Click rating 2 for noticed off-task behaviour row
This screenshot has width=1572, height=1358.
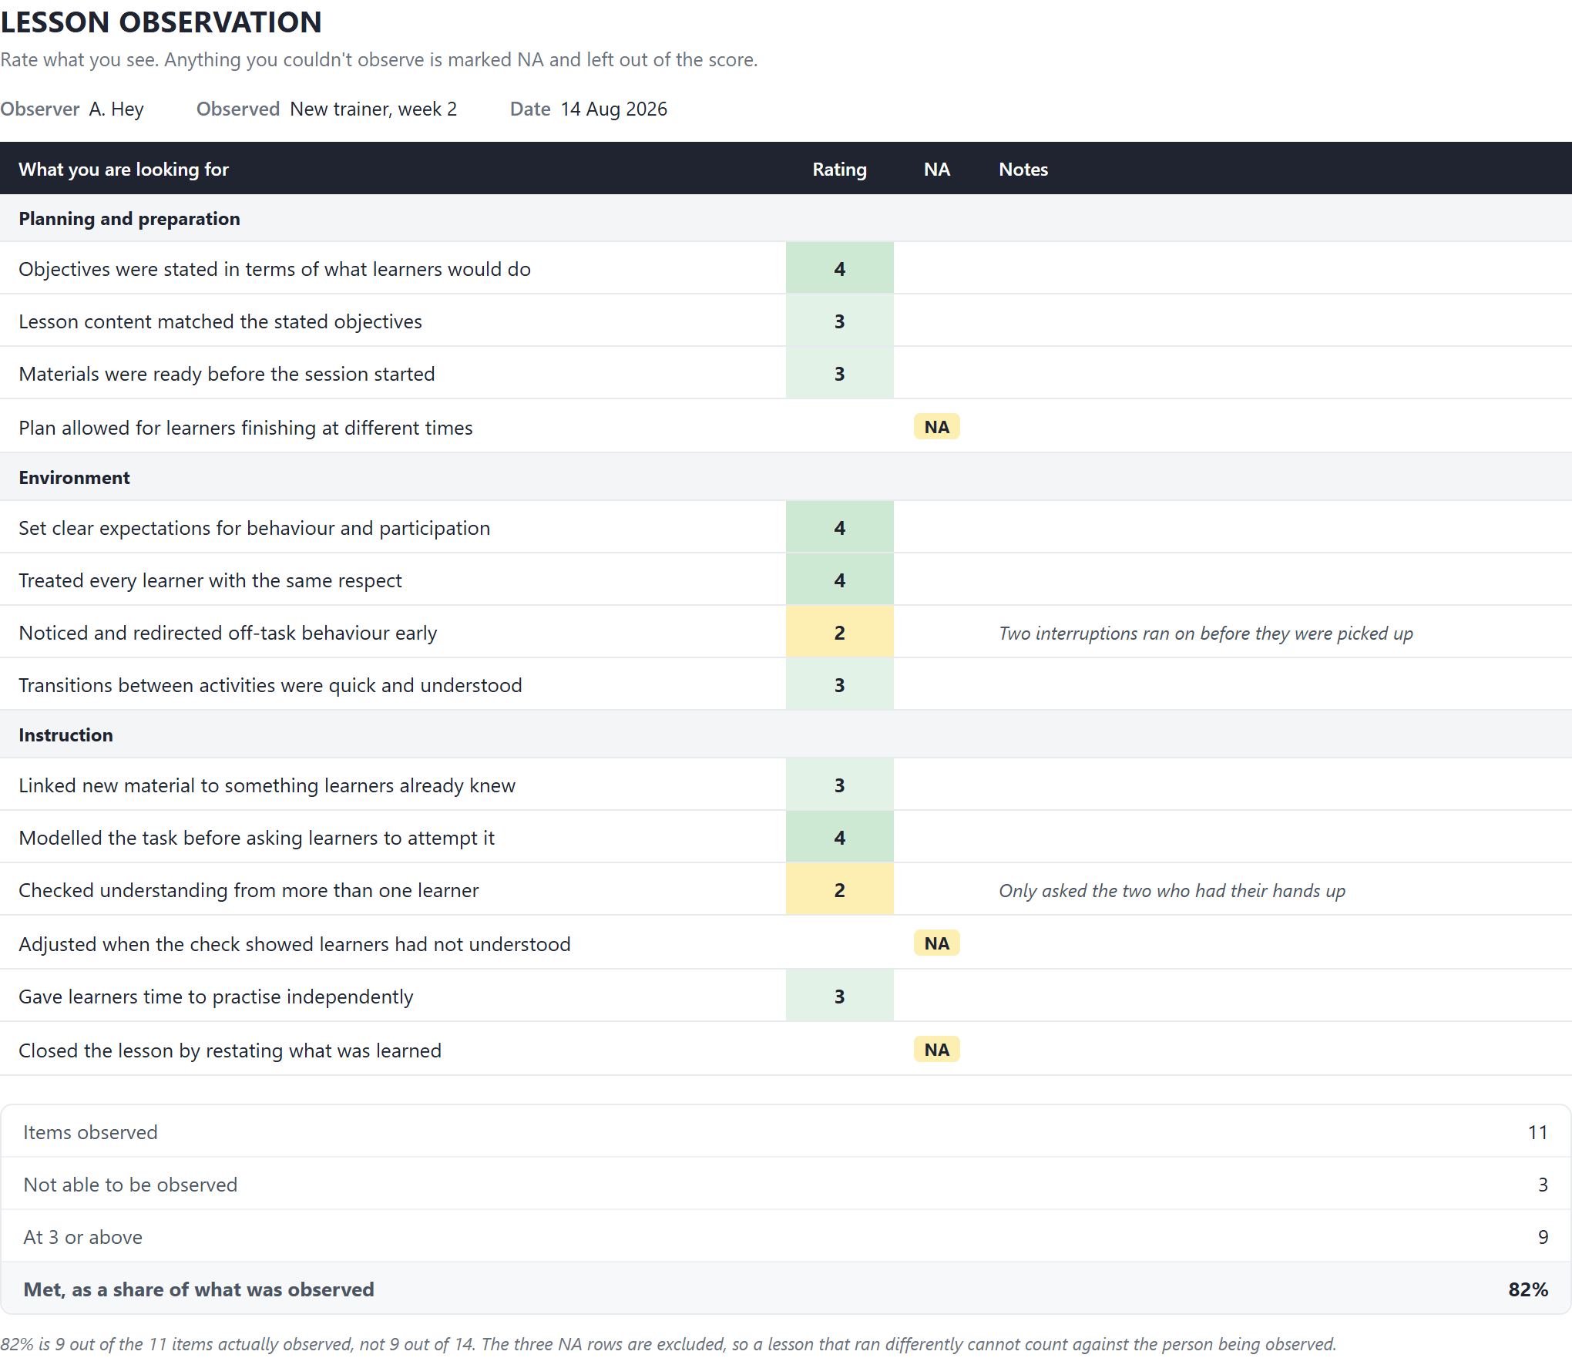839,632
